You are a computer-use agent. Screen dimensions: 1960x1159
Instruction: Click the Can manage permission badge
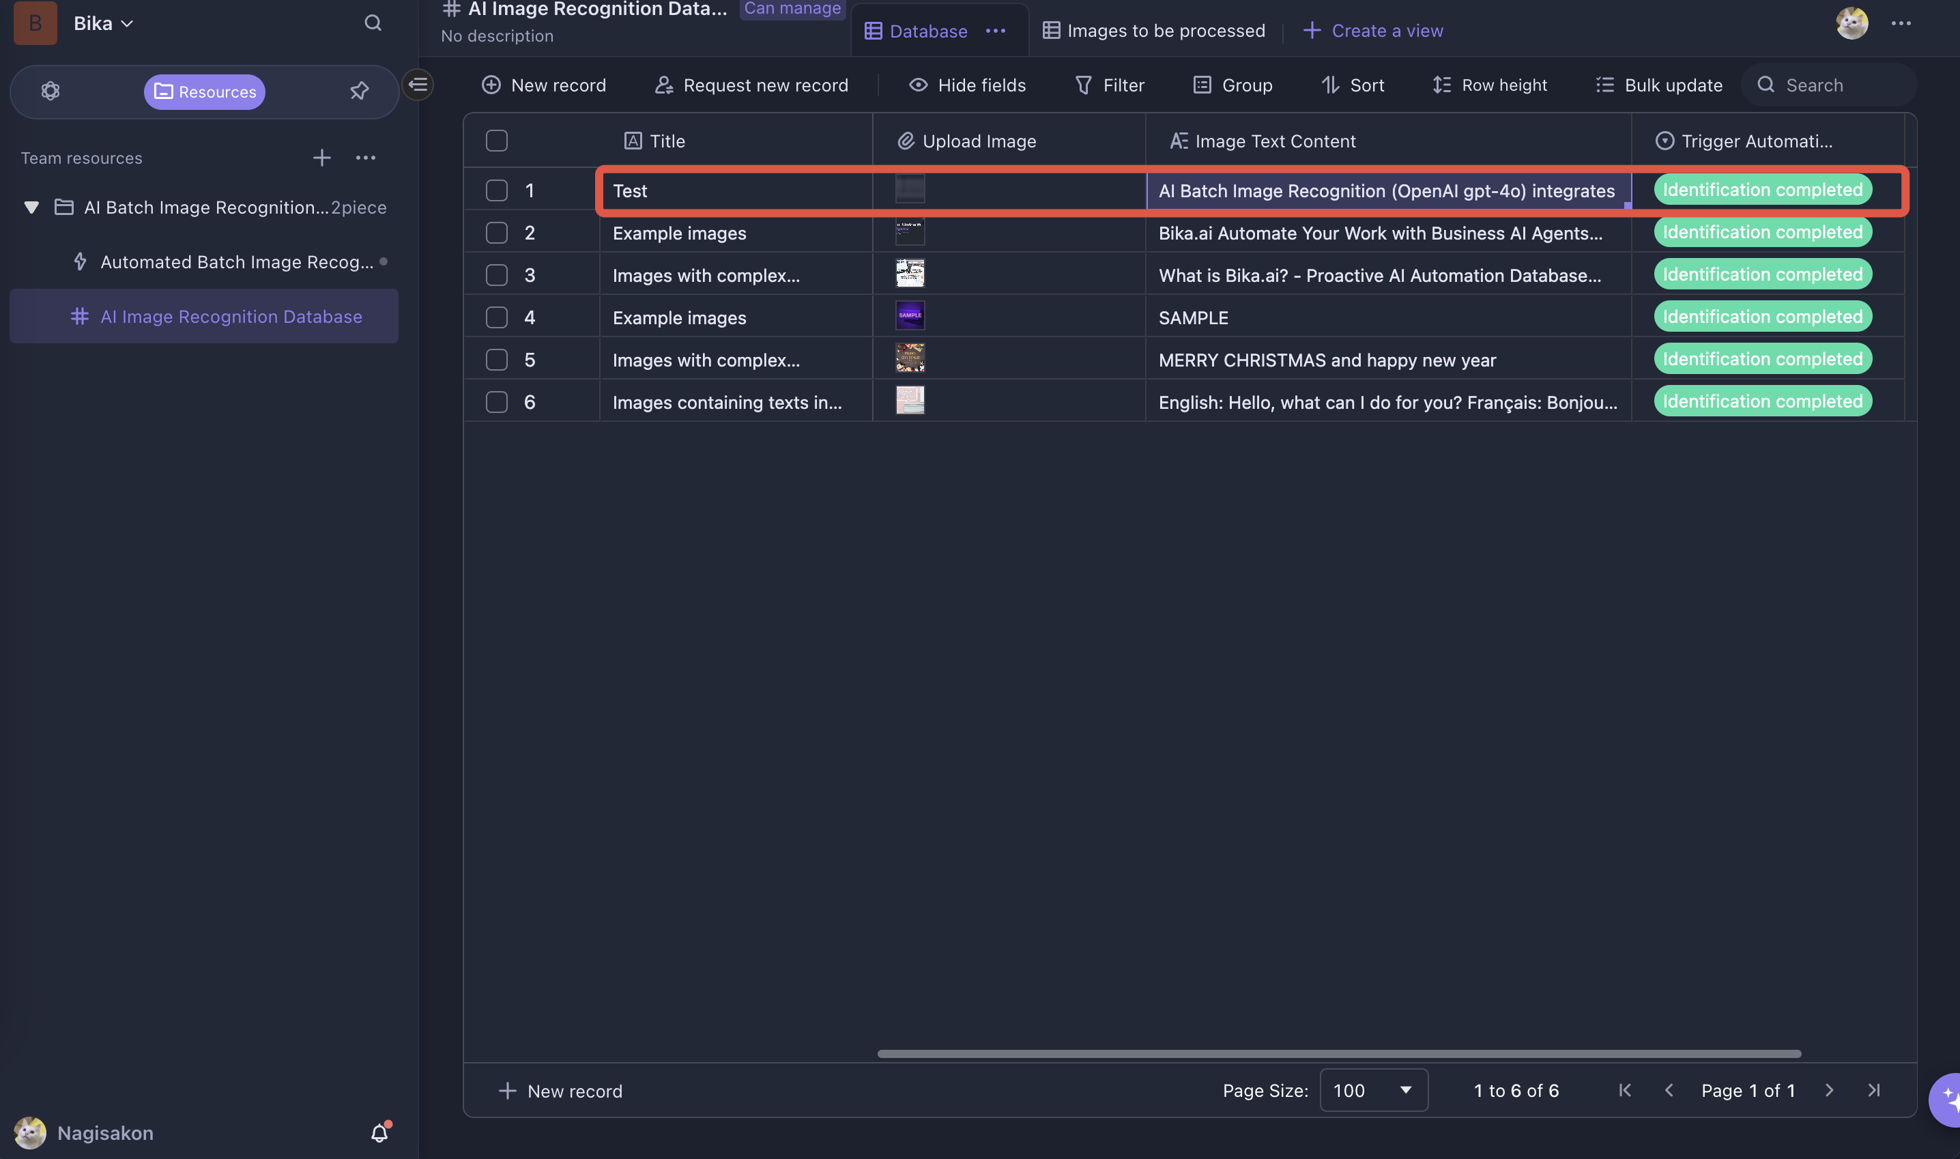pyautogui.click(x=792, y=9)
